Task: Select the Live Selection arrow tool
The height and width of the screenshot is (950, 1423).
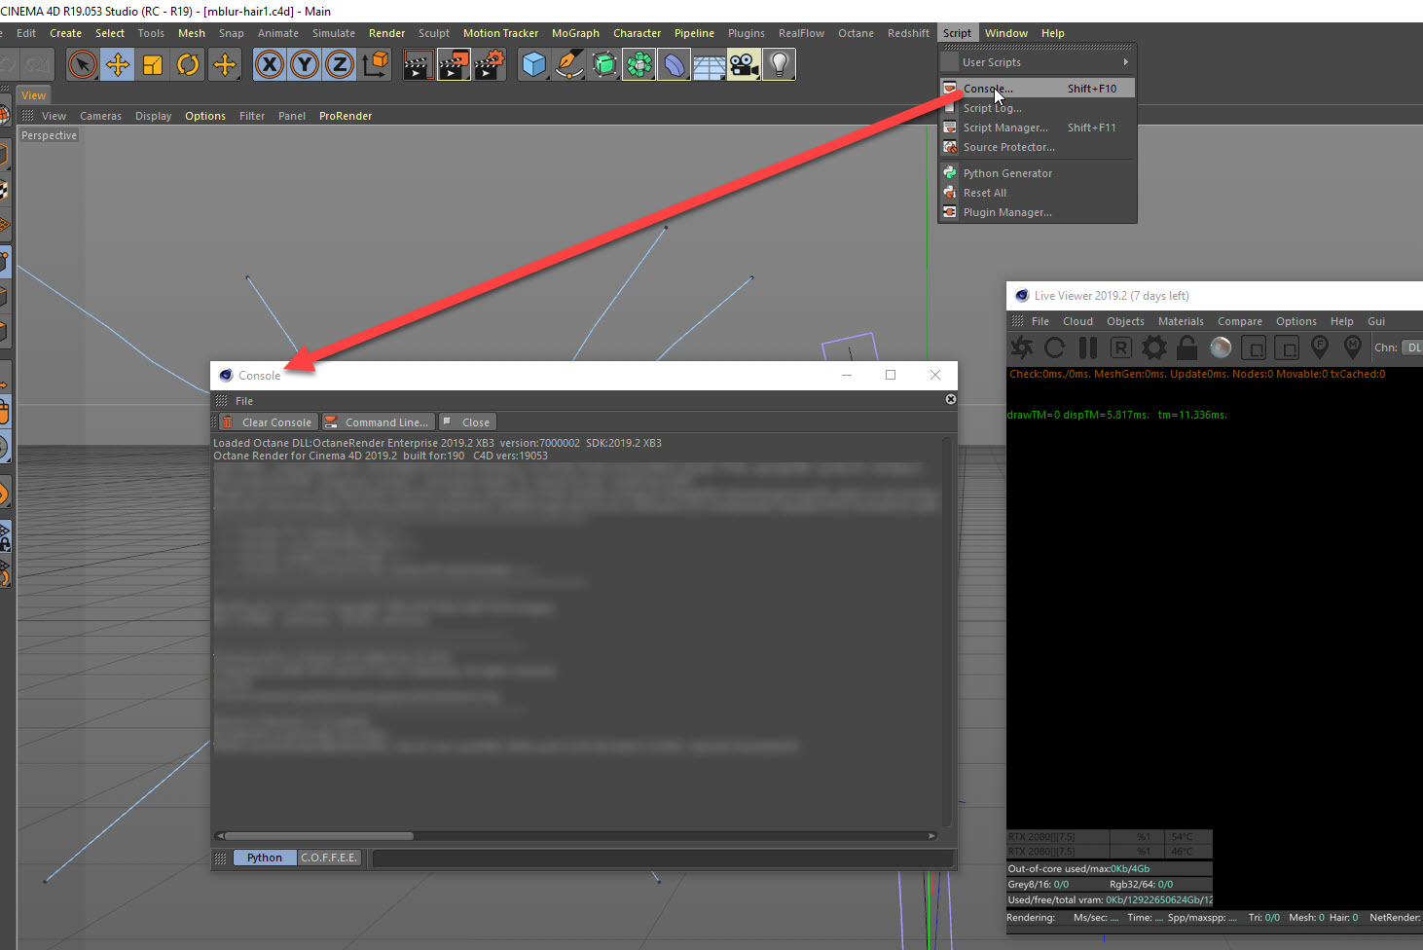Action: [83, 65]
